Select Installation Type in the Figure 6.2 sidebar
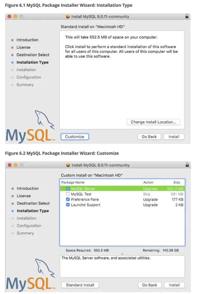The height and width of the screenshot is (294, 206). point(33,211)
